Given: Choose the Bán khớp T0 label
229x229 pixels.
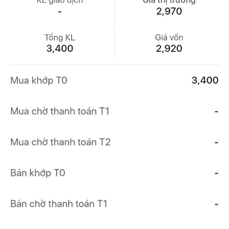Looking at the screenshot, I should pyautogui.click(x=38, y=173).
